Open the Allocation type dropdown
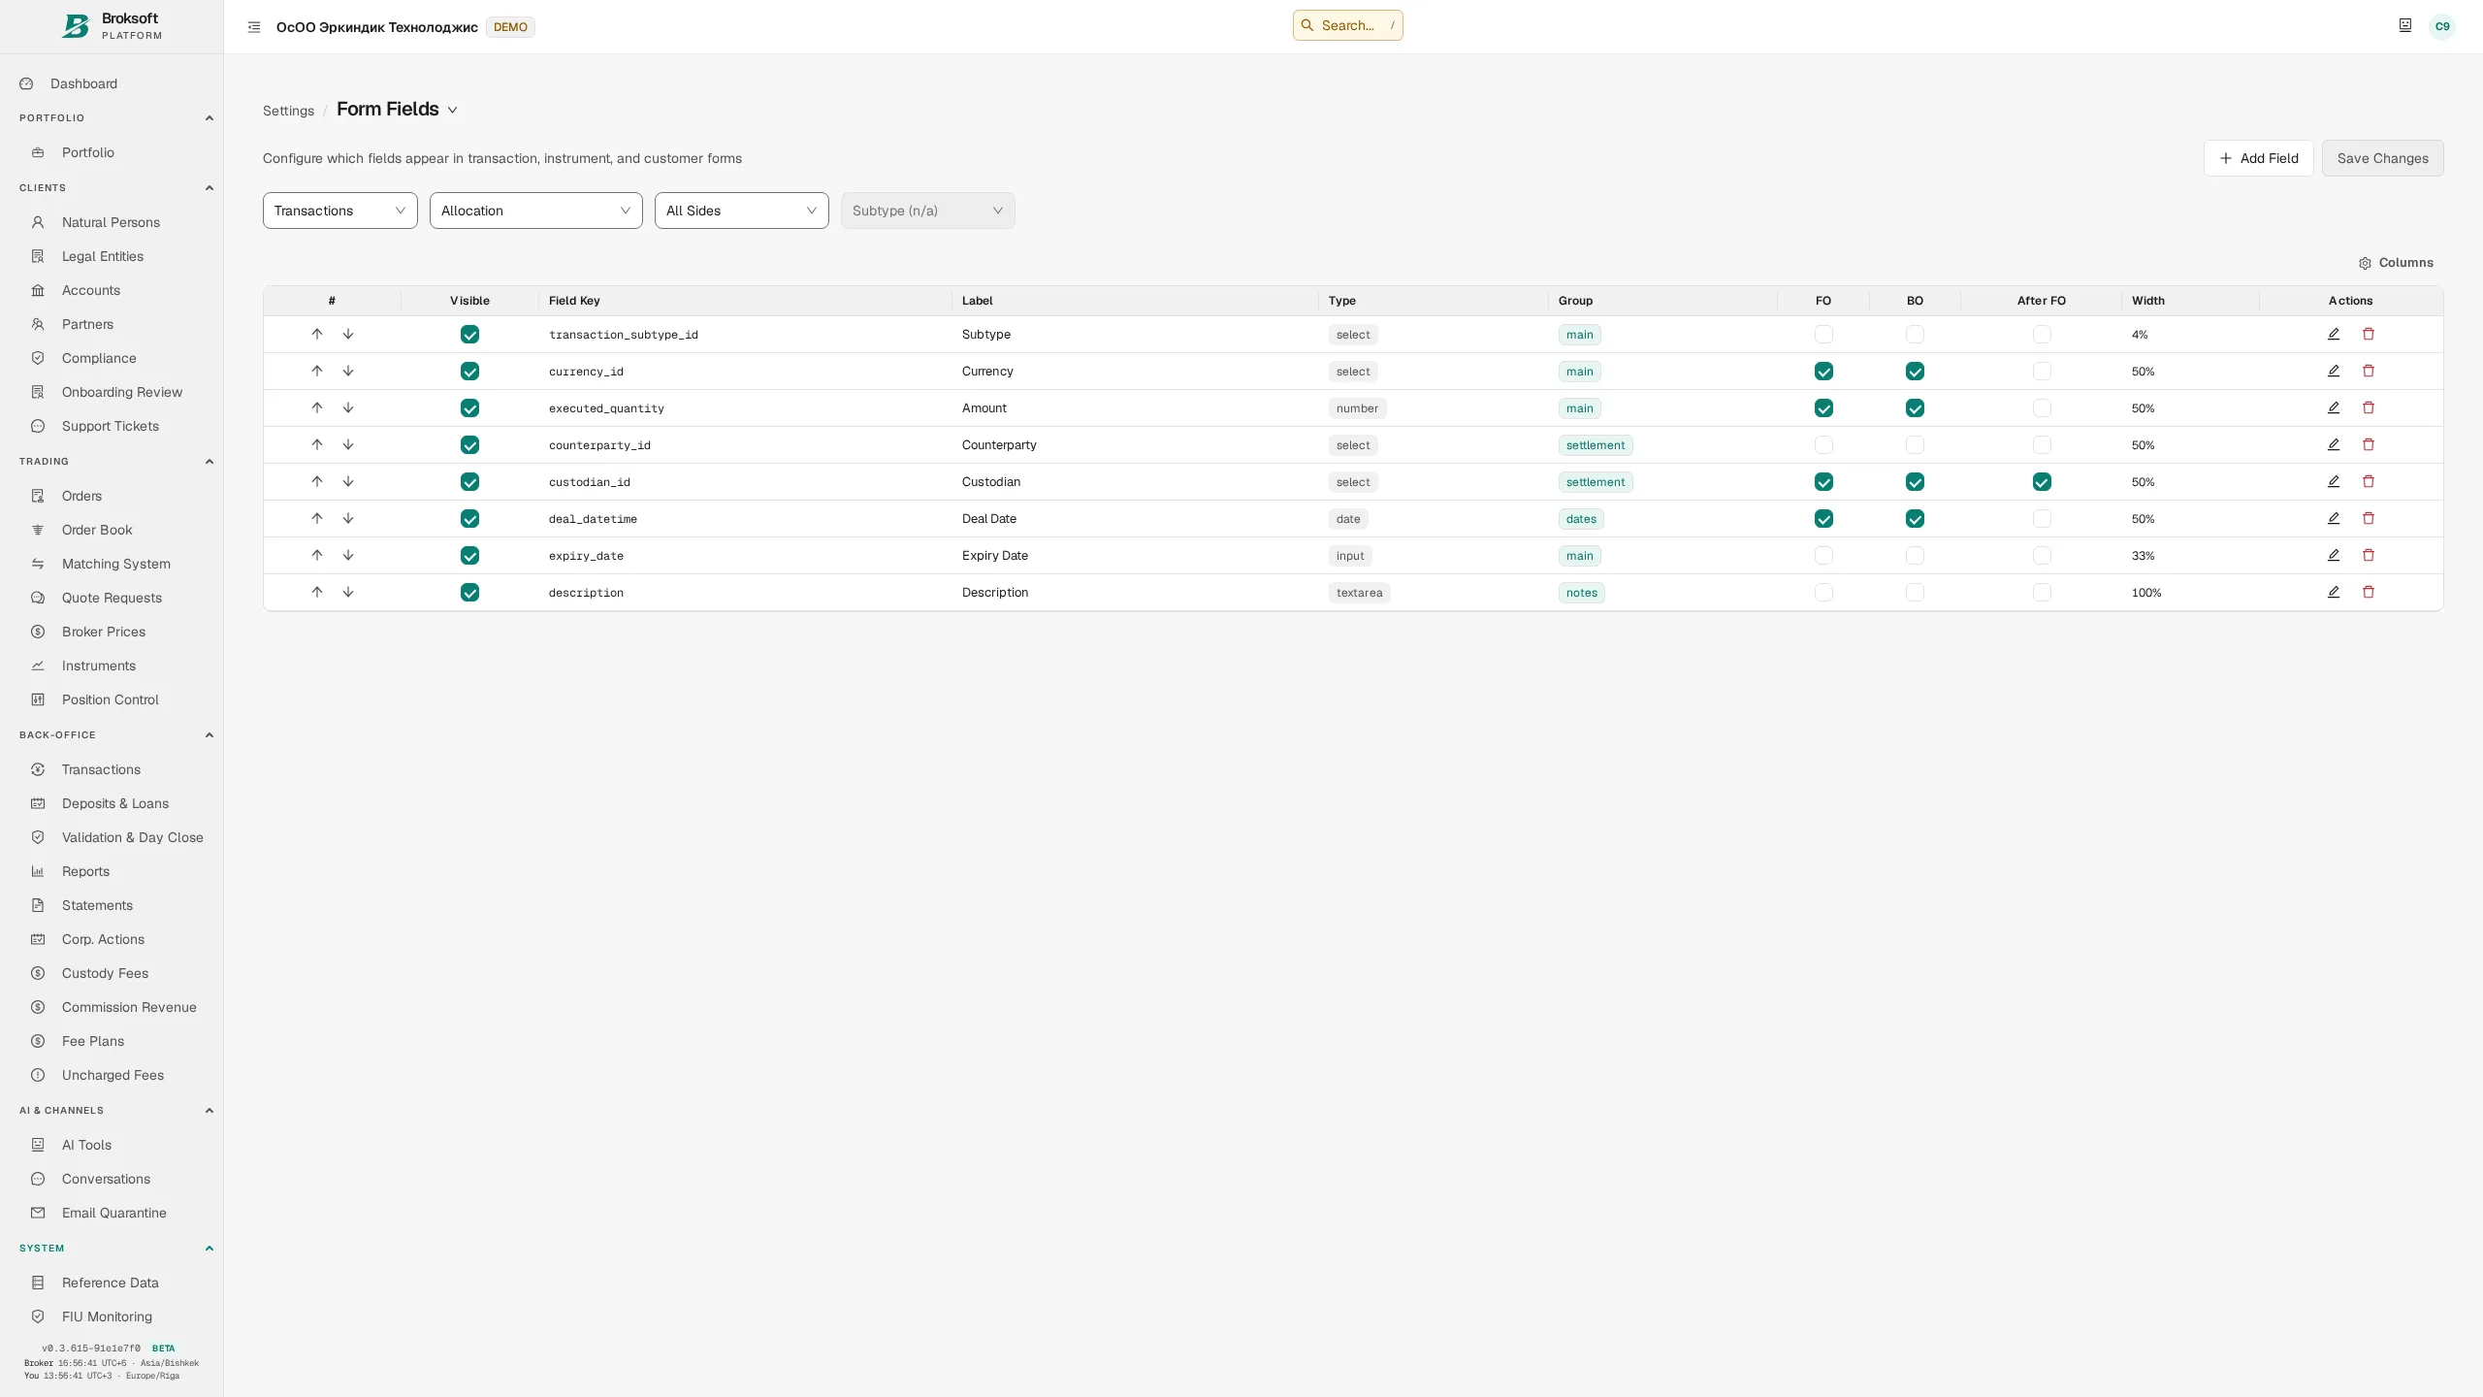This screenshot has width=2483, height=1397. click(x=535, y=211)
